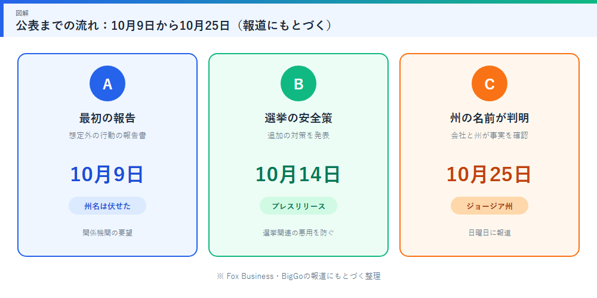Screen dimensions: 597x298
Task: Click the heading 州の名前が判明
Action: pos(490,118)
